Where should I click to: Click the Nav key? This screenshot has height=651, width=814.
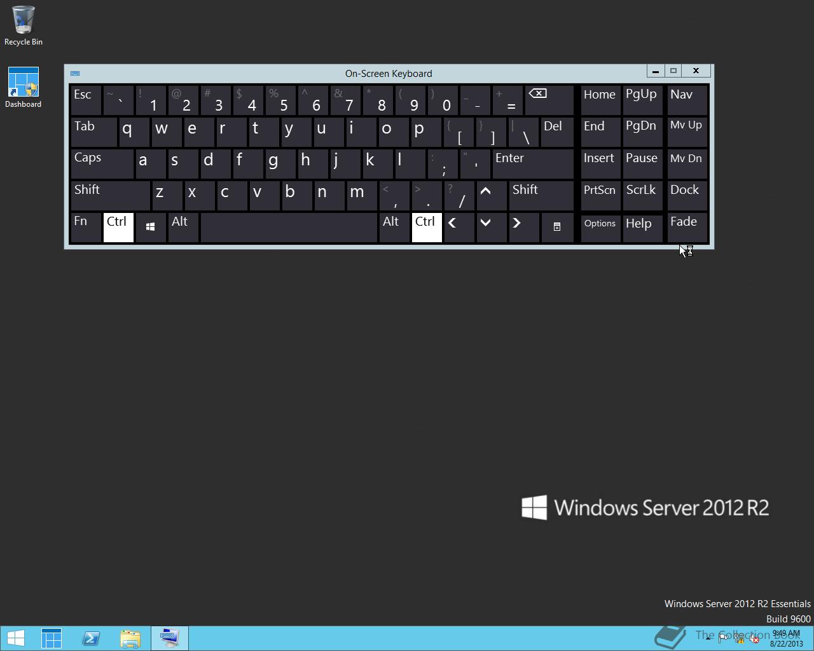[687, 100]
